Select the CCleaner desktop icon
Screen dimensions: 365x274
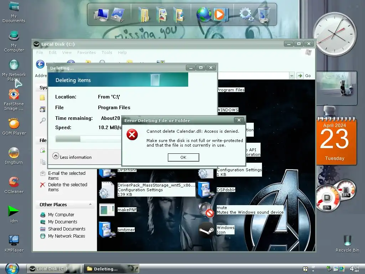click(14, 186)
